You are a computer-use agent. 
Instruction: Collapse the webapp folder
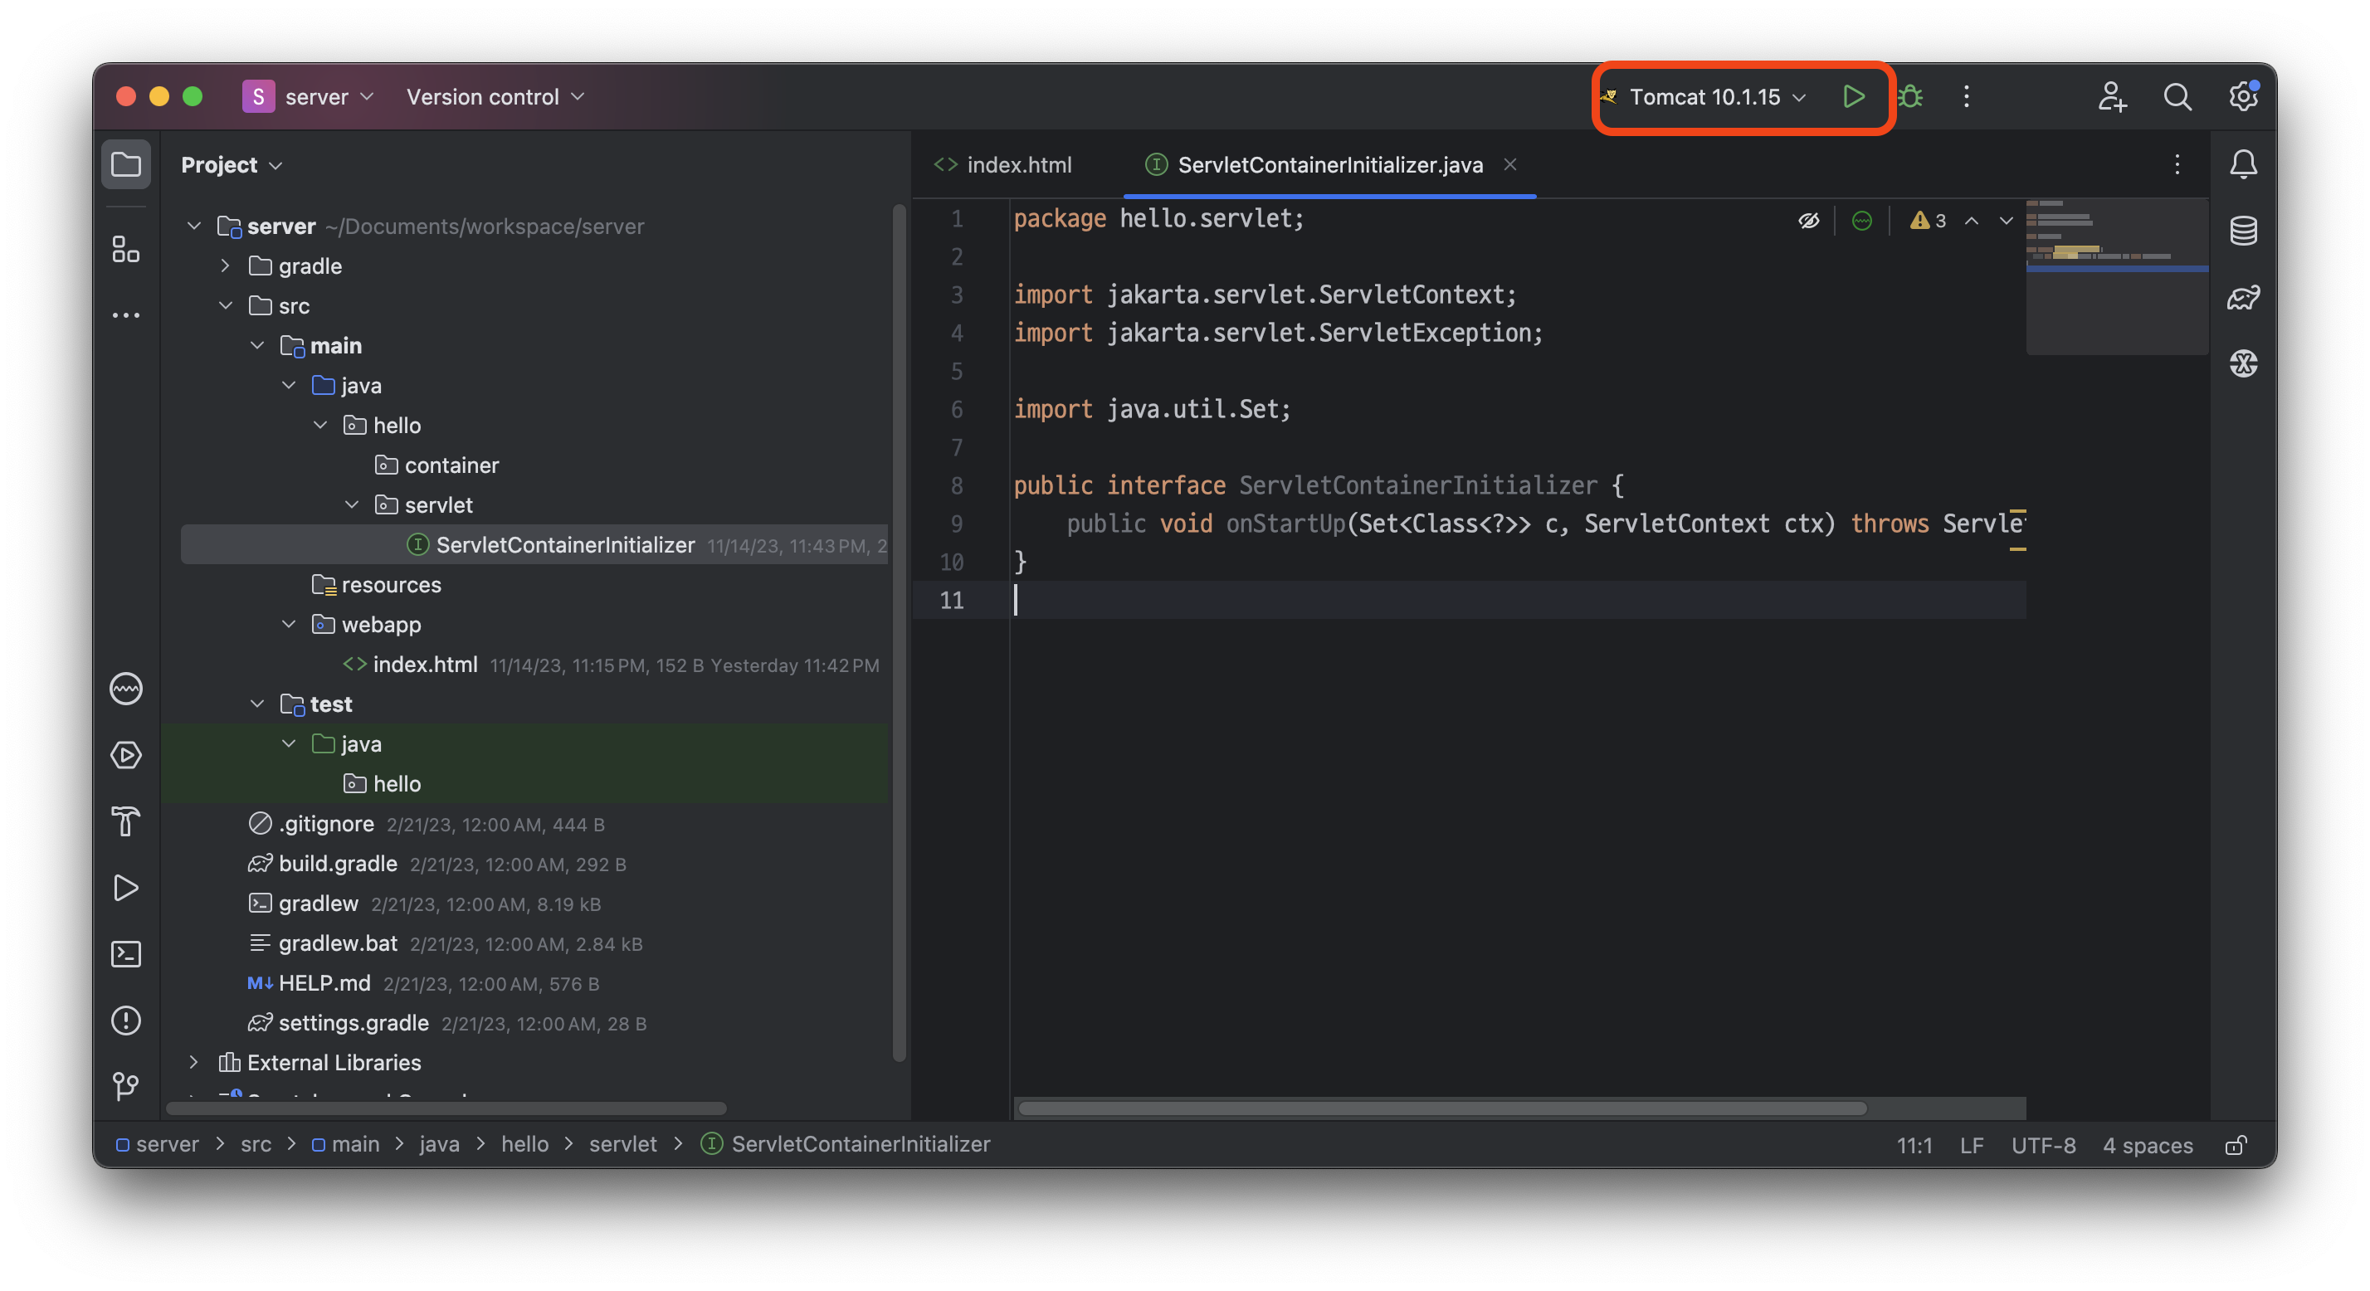coord(289,625)
